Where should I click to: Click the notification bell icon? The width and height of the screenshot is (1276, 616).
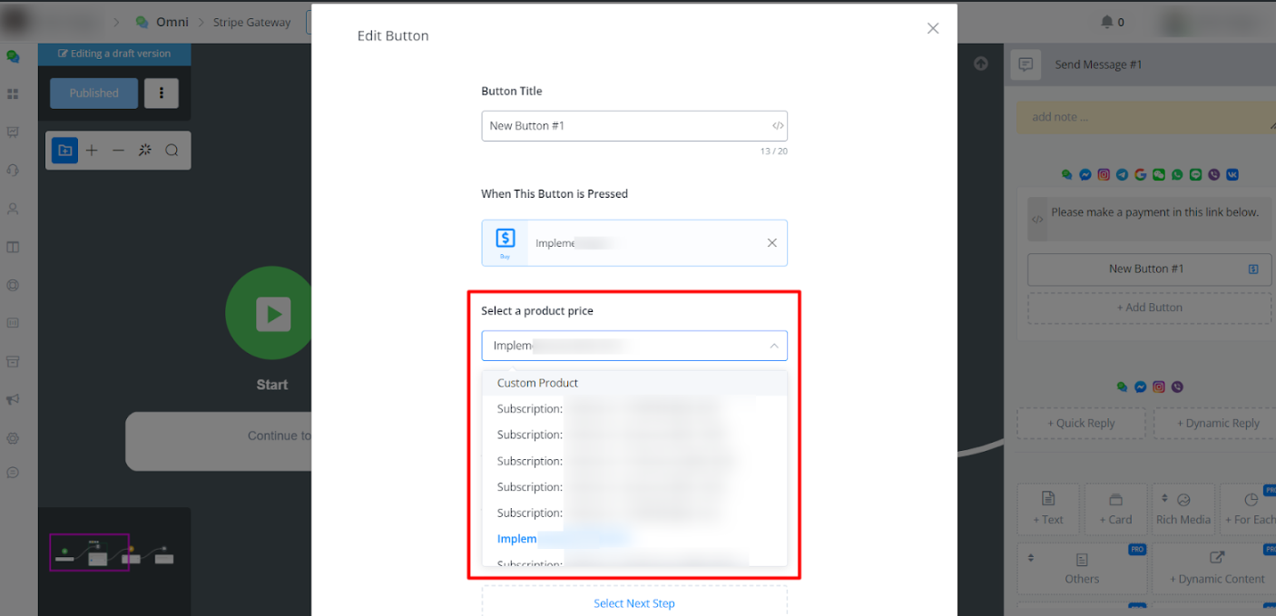[x=1106, y=22]
